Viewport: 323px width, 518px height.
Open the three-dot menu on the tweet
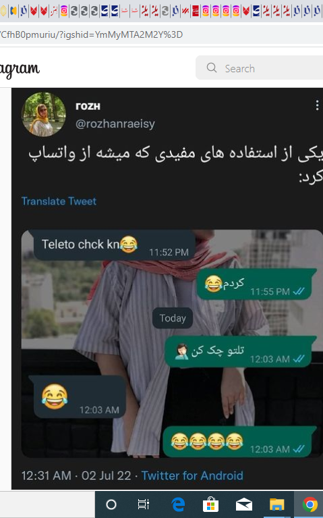[317, 105]
